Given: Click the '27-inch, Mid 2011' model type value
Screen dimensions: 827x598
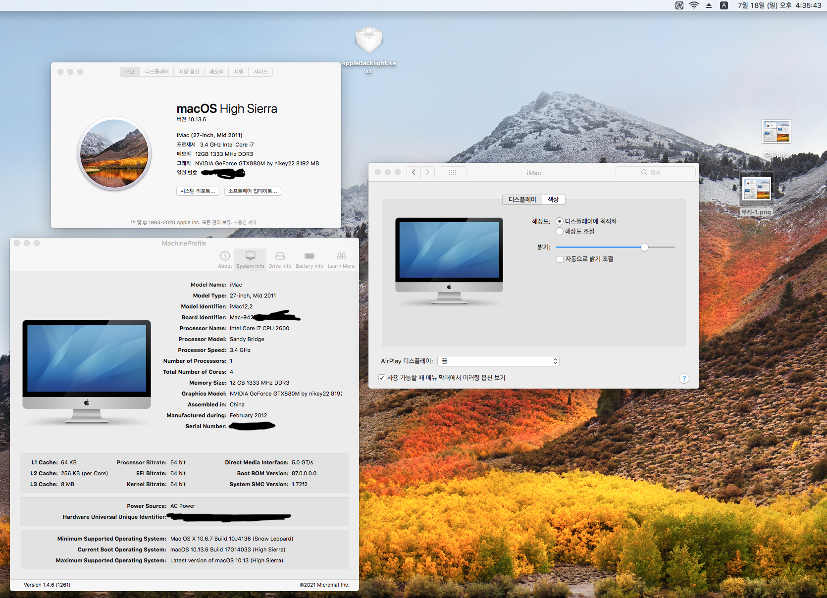Looking at the screenshot, I should (x=253, y=296).
